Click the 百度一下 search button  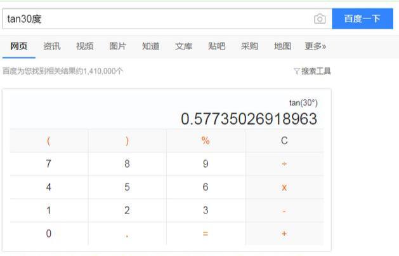click(362, 18)
